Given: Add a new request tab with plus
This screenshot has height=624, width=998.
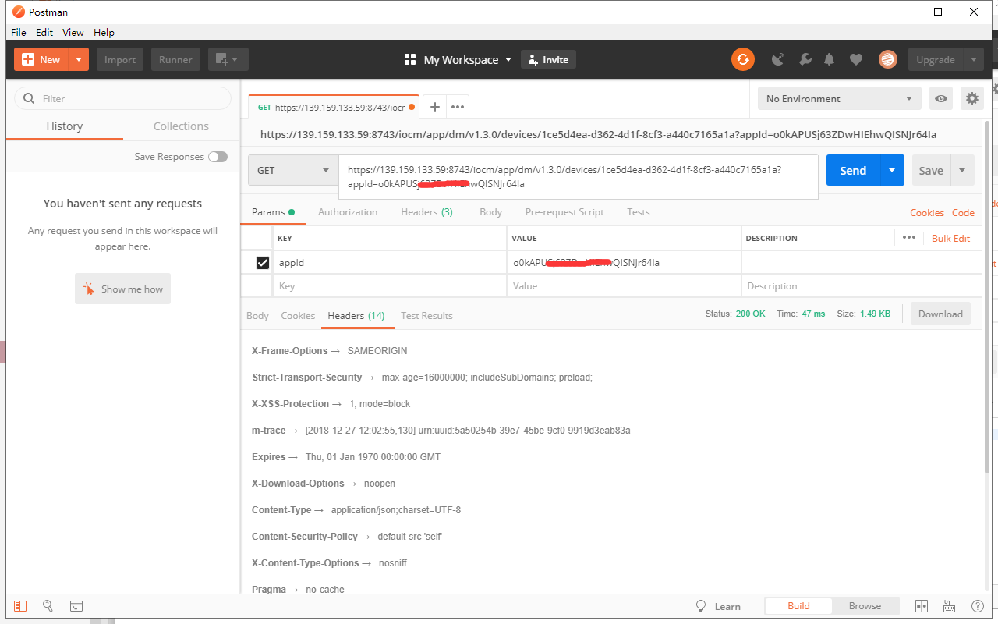Looking at the screenshot, I should coord(435,107).
